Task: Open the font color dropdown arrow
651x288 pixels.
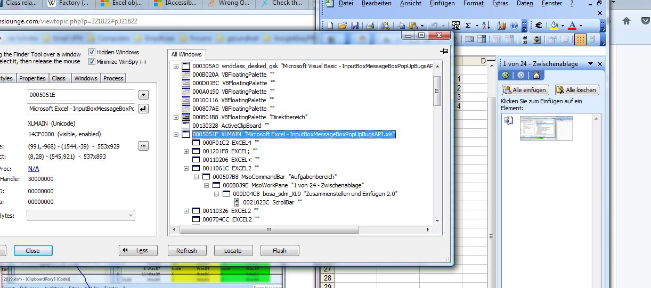Action: pos(581,26)
